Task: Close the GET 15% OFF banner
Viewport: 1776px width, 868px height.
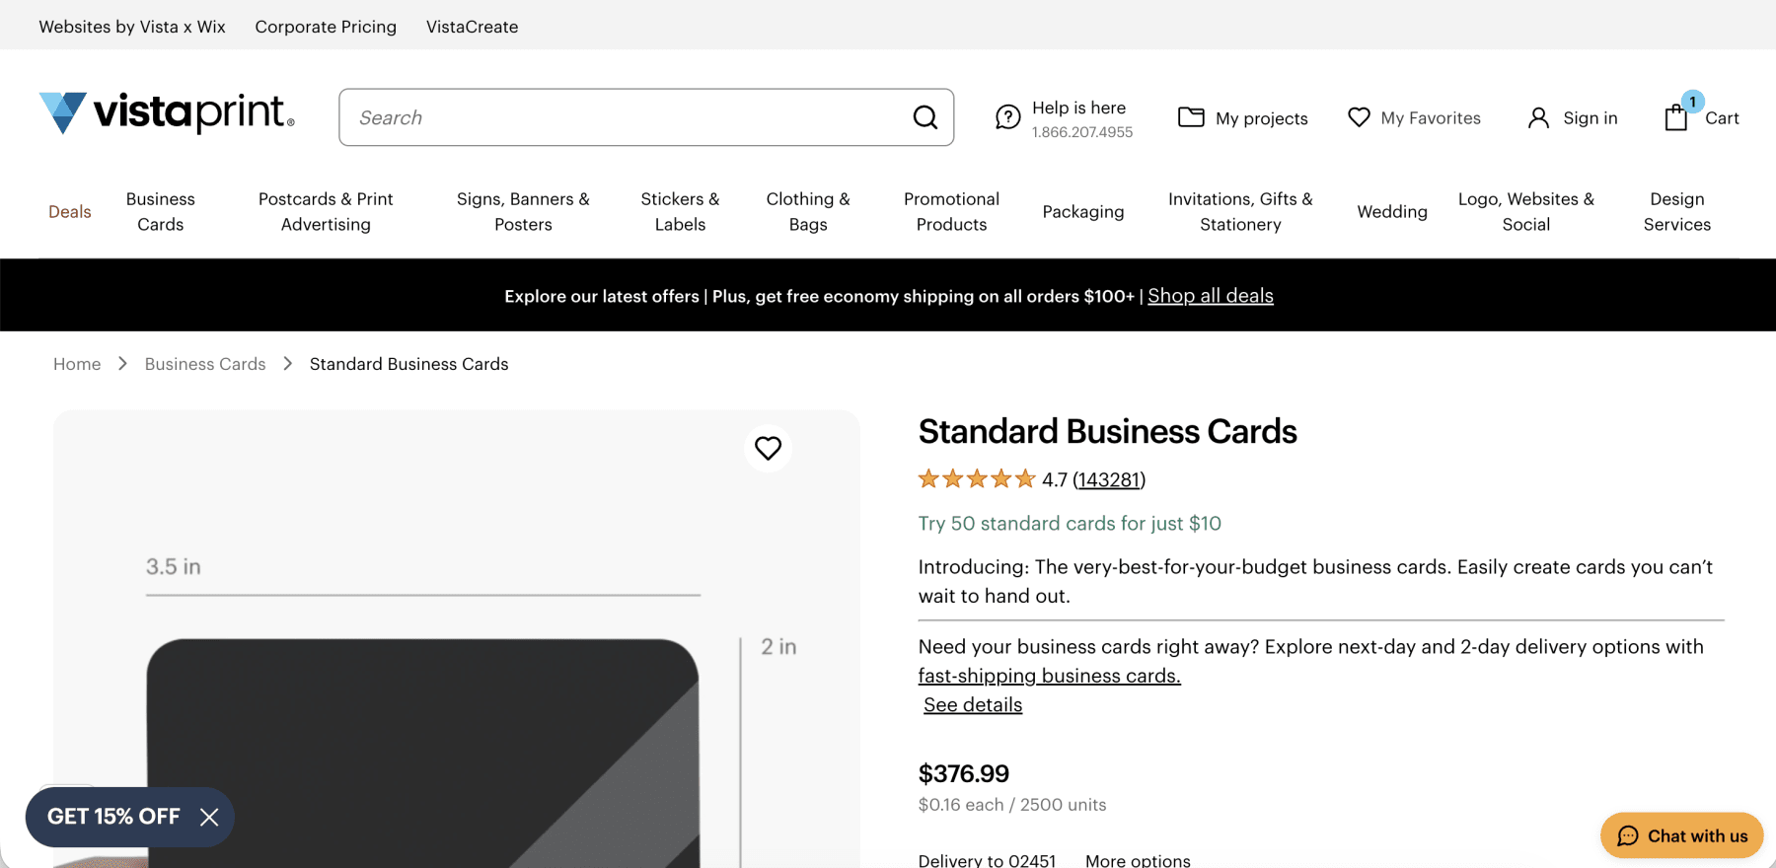Action: (209, 817)
